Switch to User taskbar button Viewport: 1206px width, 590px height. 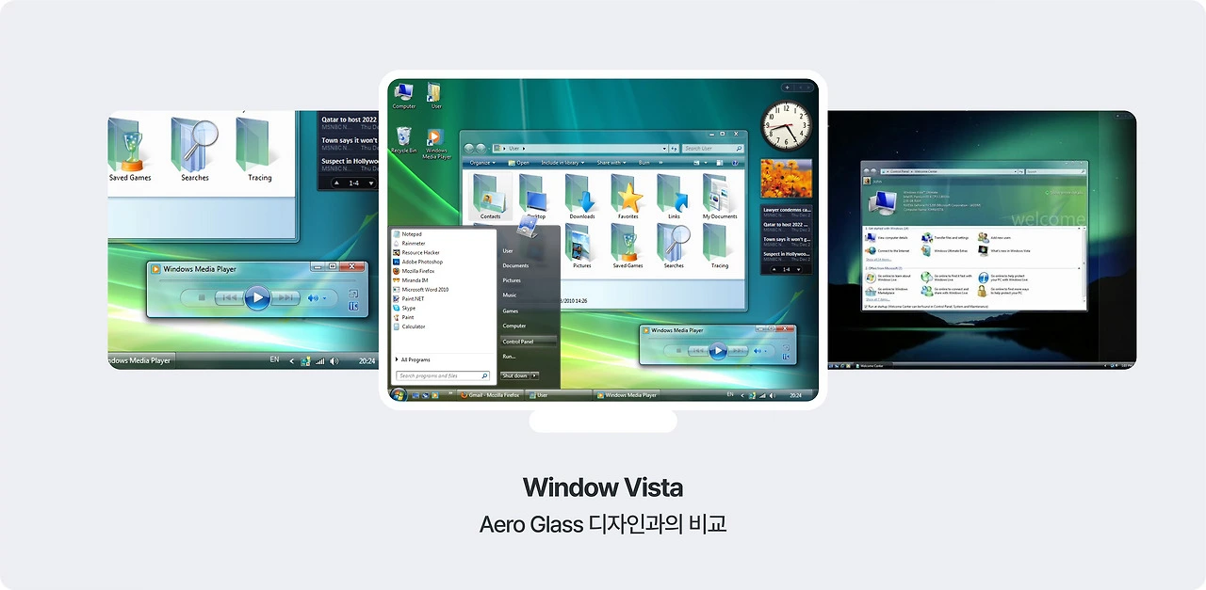(x=558, y=395)
